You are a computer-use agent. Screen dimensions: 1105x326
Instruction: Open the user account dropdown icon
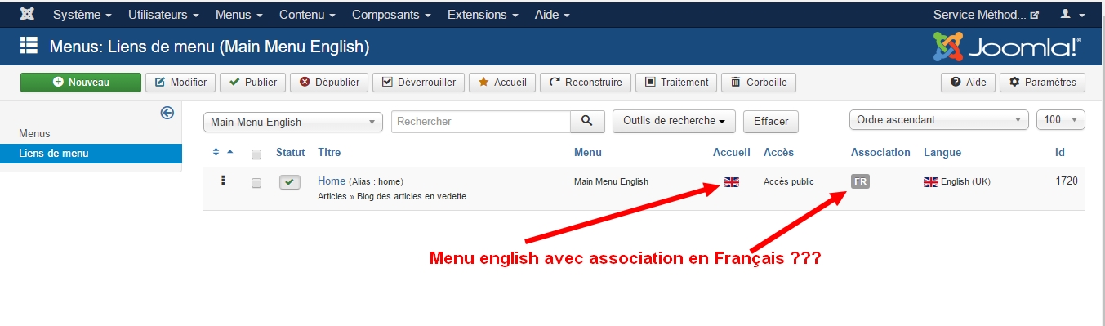tap(1072, 15)
